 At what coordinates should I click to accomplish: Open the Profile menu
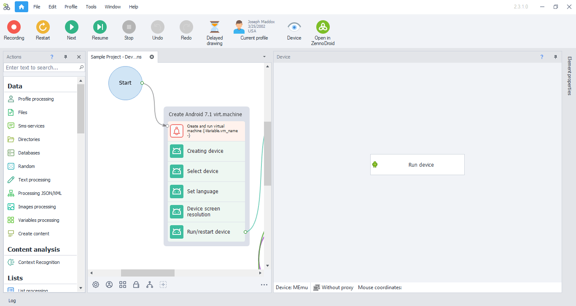(71, 7)
